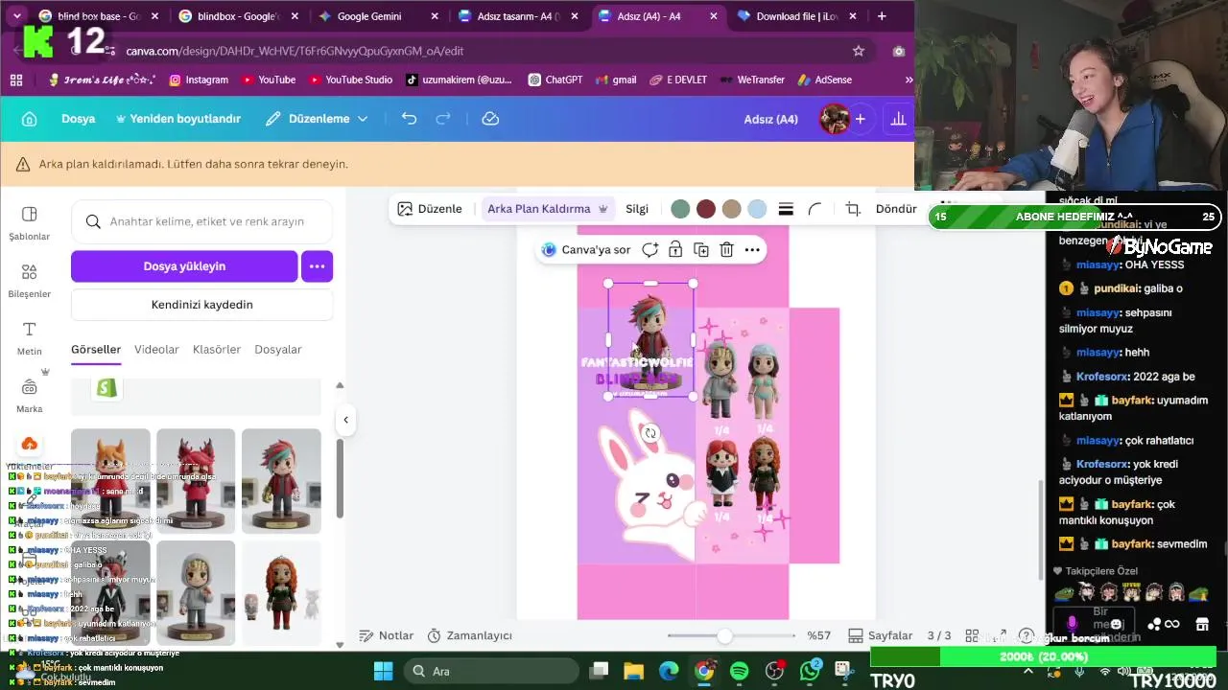Open Bileşenler sidebar panel
The width and height of the screenshot is (1228, 690).
click(29, 281)
